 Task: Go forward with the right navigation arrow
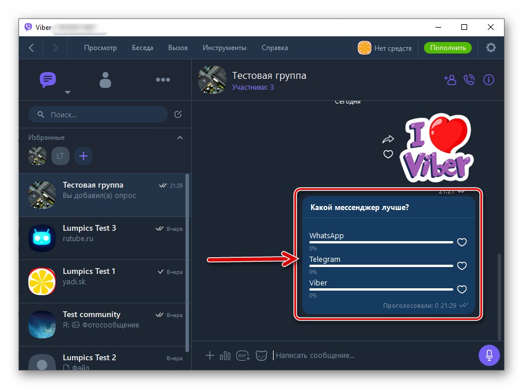pos(55,48)
